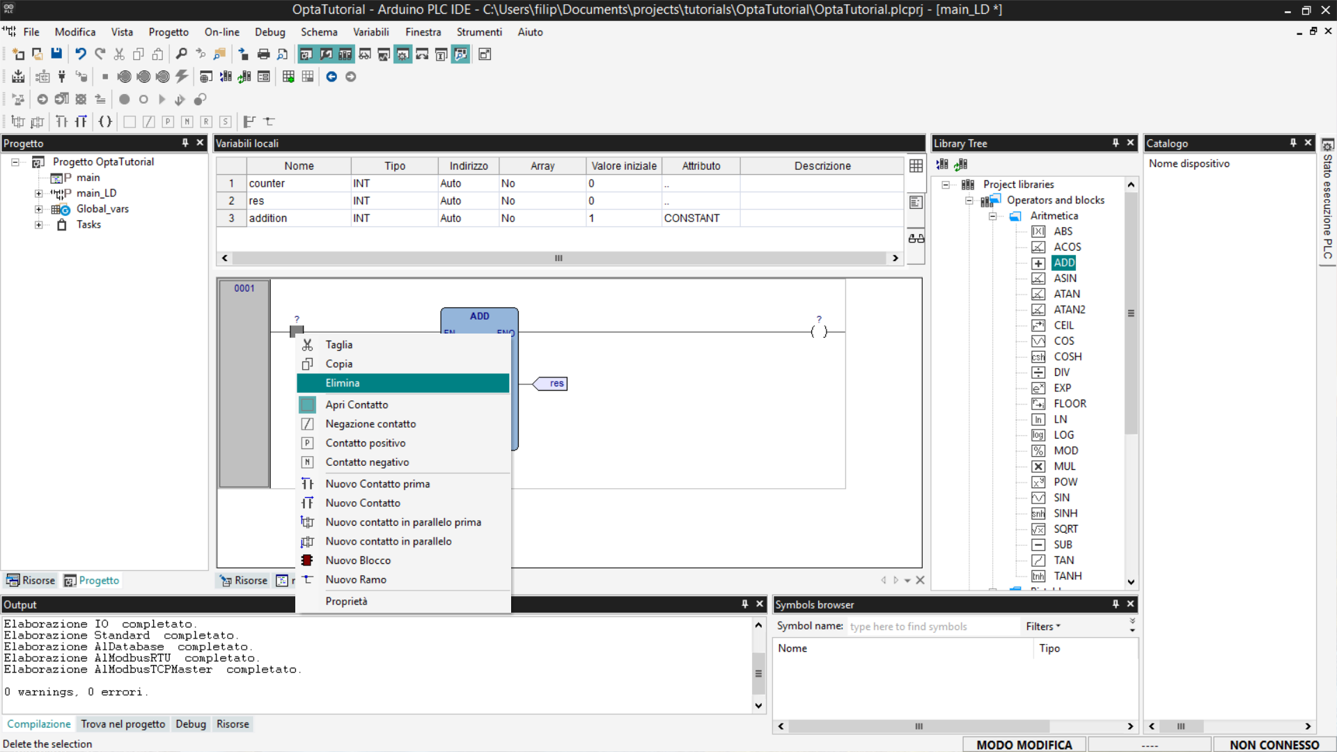Screen dimensions: 1337x752
Task: Click the Symbol name search field
Action: click(x=932, y=627)
